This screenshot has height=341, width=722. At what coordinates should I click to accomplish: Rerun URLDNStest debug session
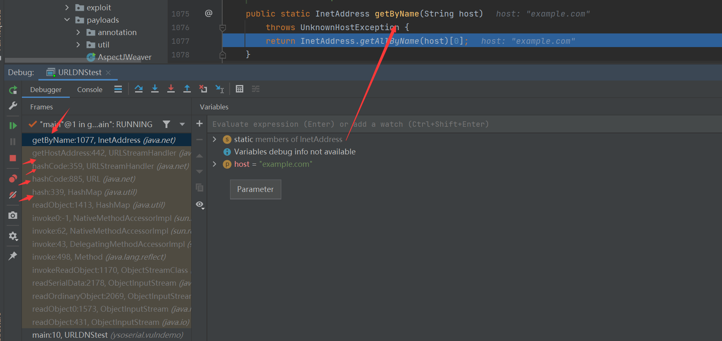(x=13, y=90)
